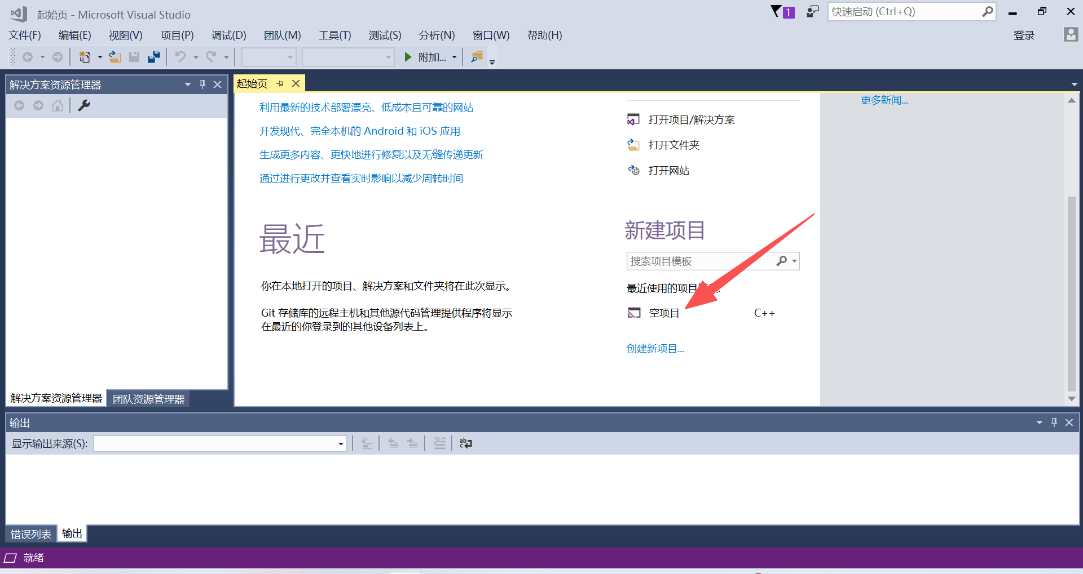Click the Save toolbar icon

pos(134,56)
